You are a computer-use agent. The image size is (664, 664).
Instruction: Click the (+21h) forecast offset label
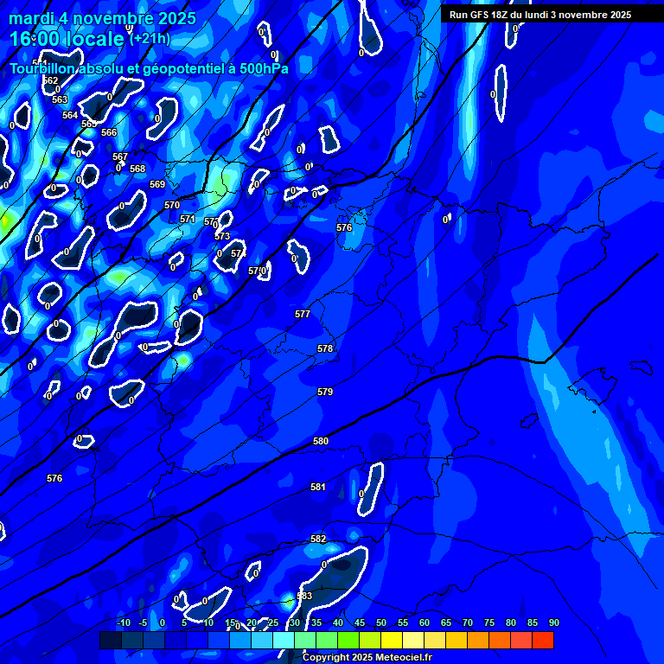[150, 39]
